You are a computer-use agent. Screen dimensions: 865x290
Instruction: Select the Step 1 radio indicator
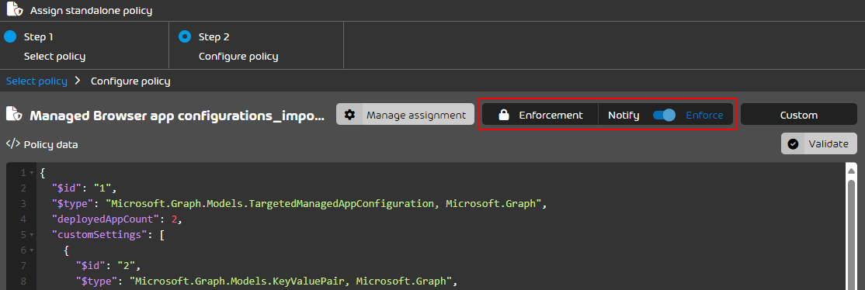tap(10, 37)
